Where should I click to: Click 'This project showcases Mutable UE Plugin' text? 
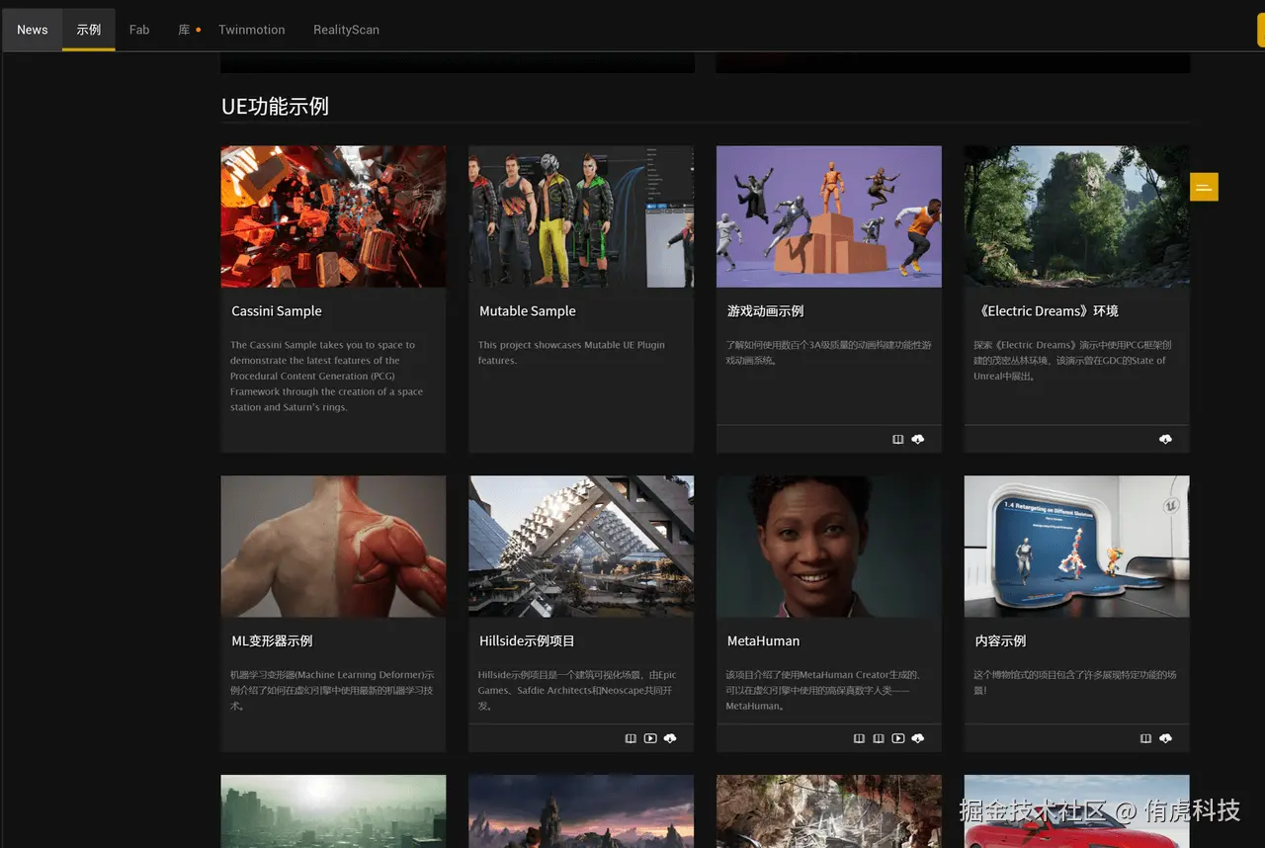pos(571,353)
